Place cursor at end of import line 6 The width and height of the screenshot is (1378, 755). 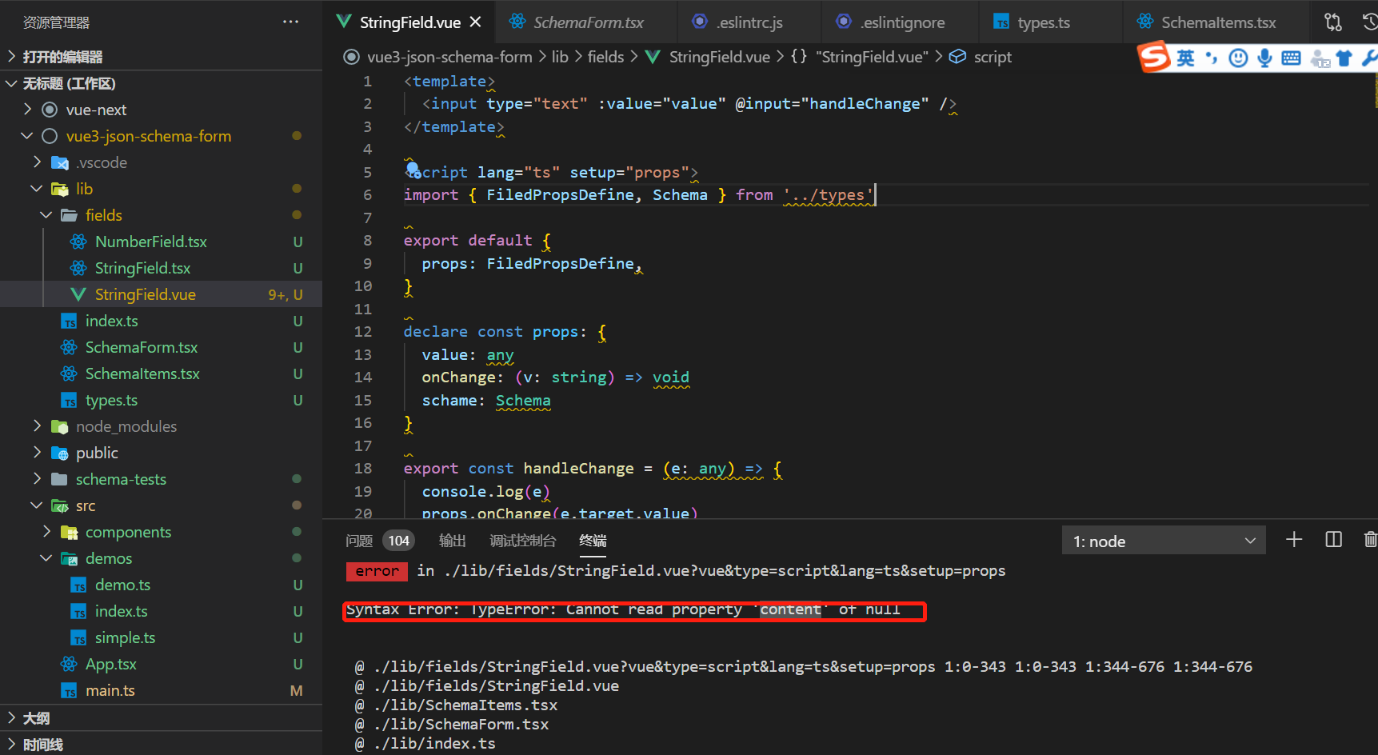875,194
